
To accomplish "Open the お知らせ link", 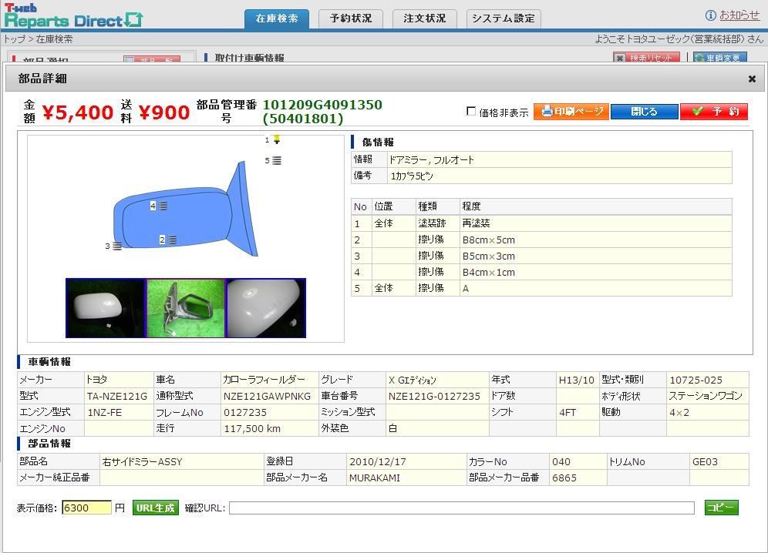I will [739, 15].
